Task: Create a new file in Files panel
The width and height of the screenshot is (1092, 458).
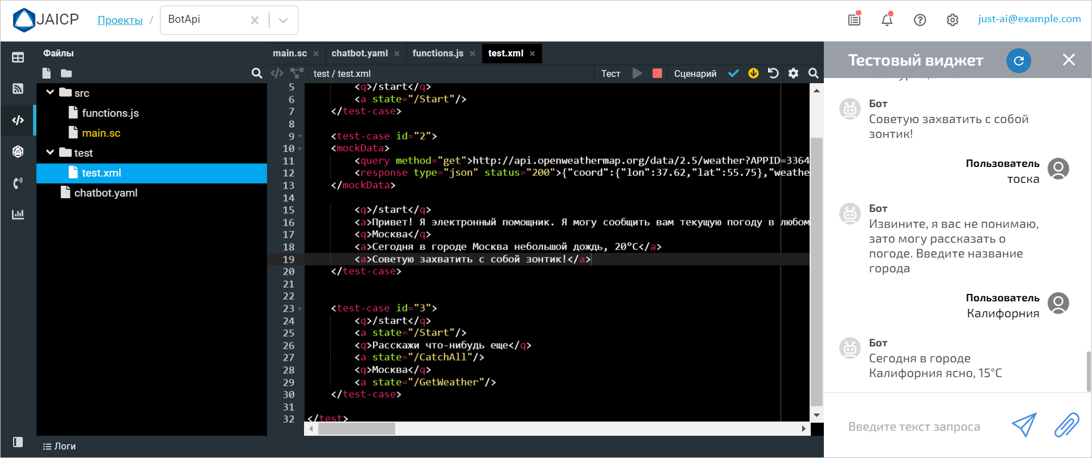Action: pos(47,73)
